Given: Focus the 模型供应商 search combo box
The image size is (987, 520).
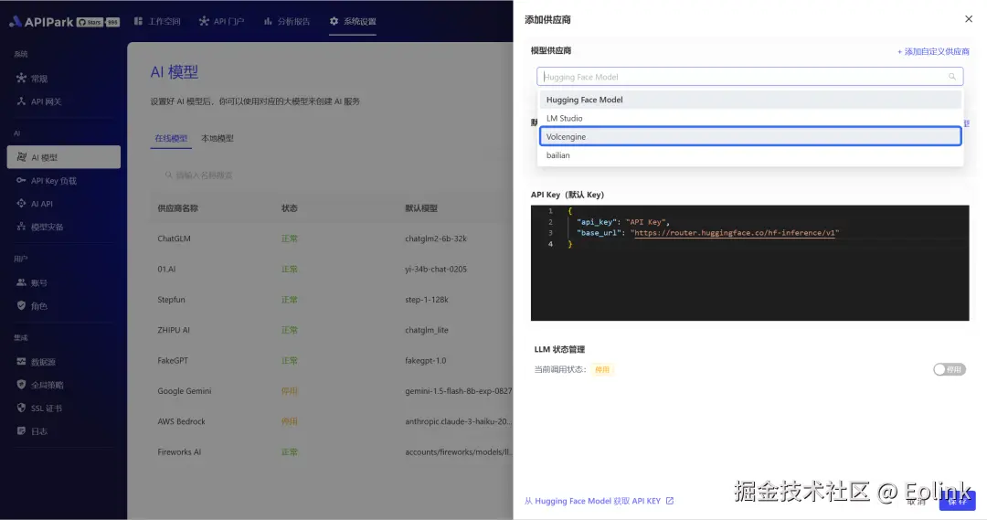Looking at the screenshot, I should 749,77.
